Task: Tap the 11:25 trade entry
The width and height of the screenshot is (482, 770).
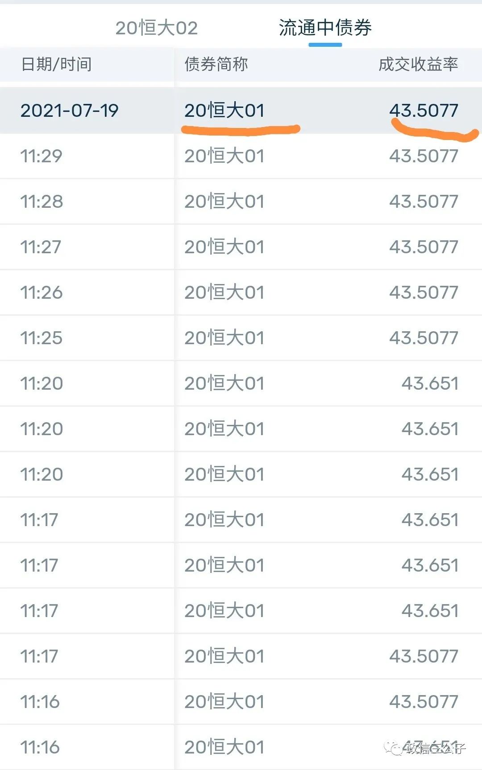Action: [241, 338]
